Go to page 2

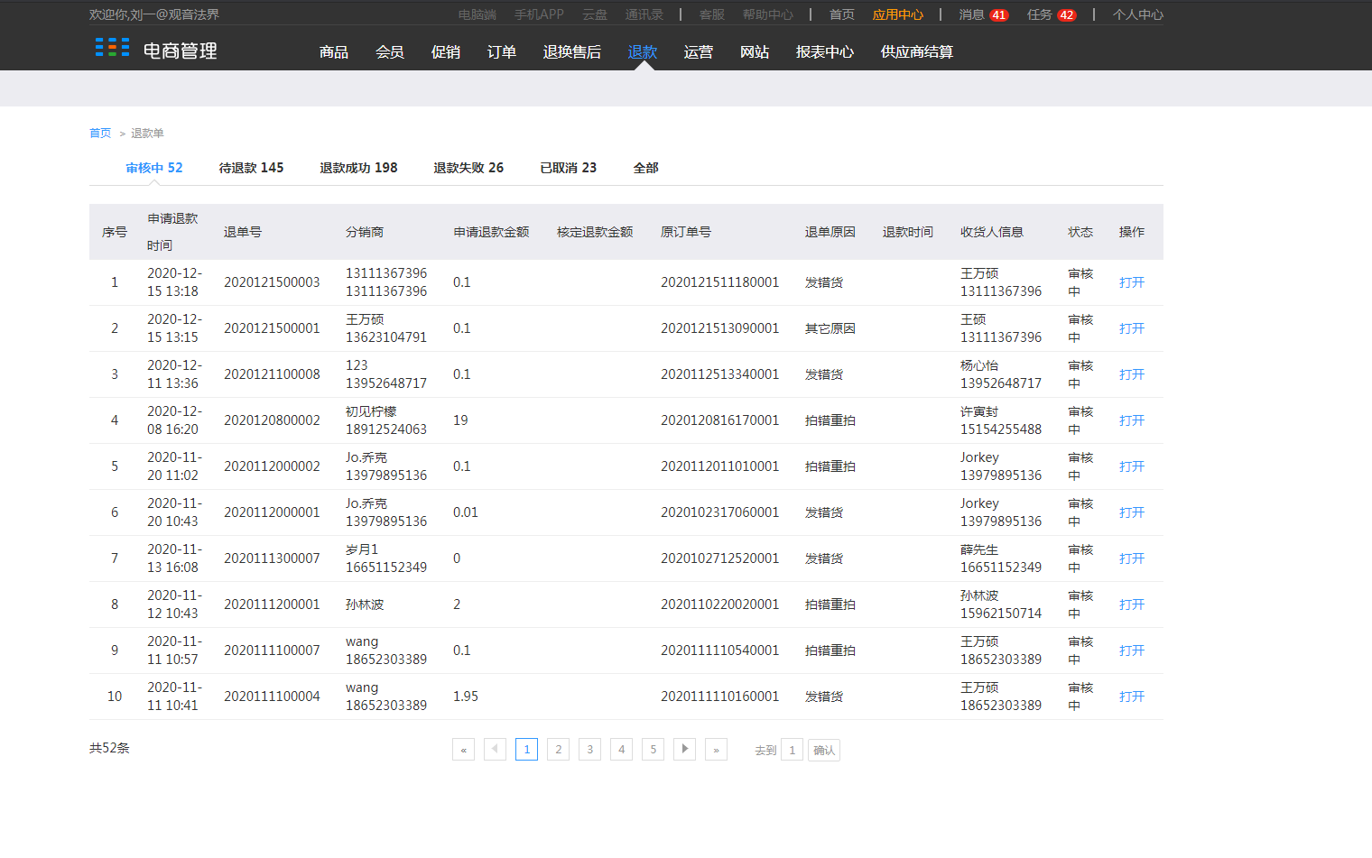[558, 750]
